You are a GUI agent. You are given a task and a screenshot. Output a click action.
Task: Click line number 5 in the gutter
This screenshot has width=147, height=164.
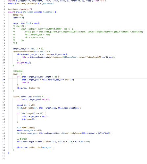click(4, 12)
